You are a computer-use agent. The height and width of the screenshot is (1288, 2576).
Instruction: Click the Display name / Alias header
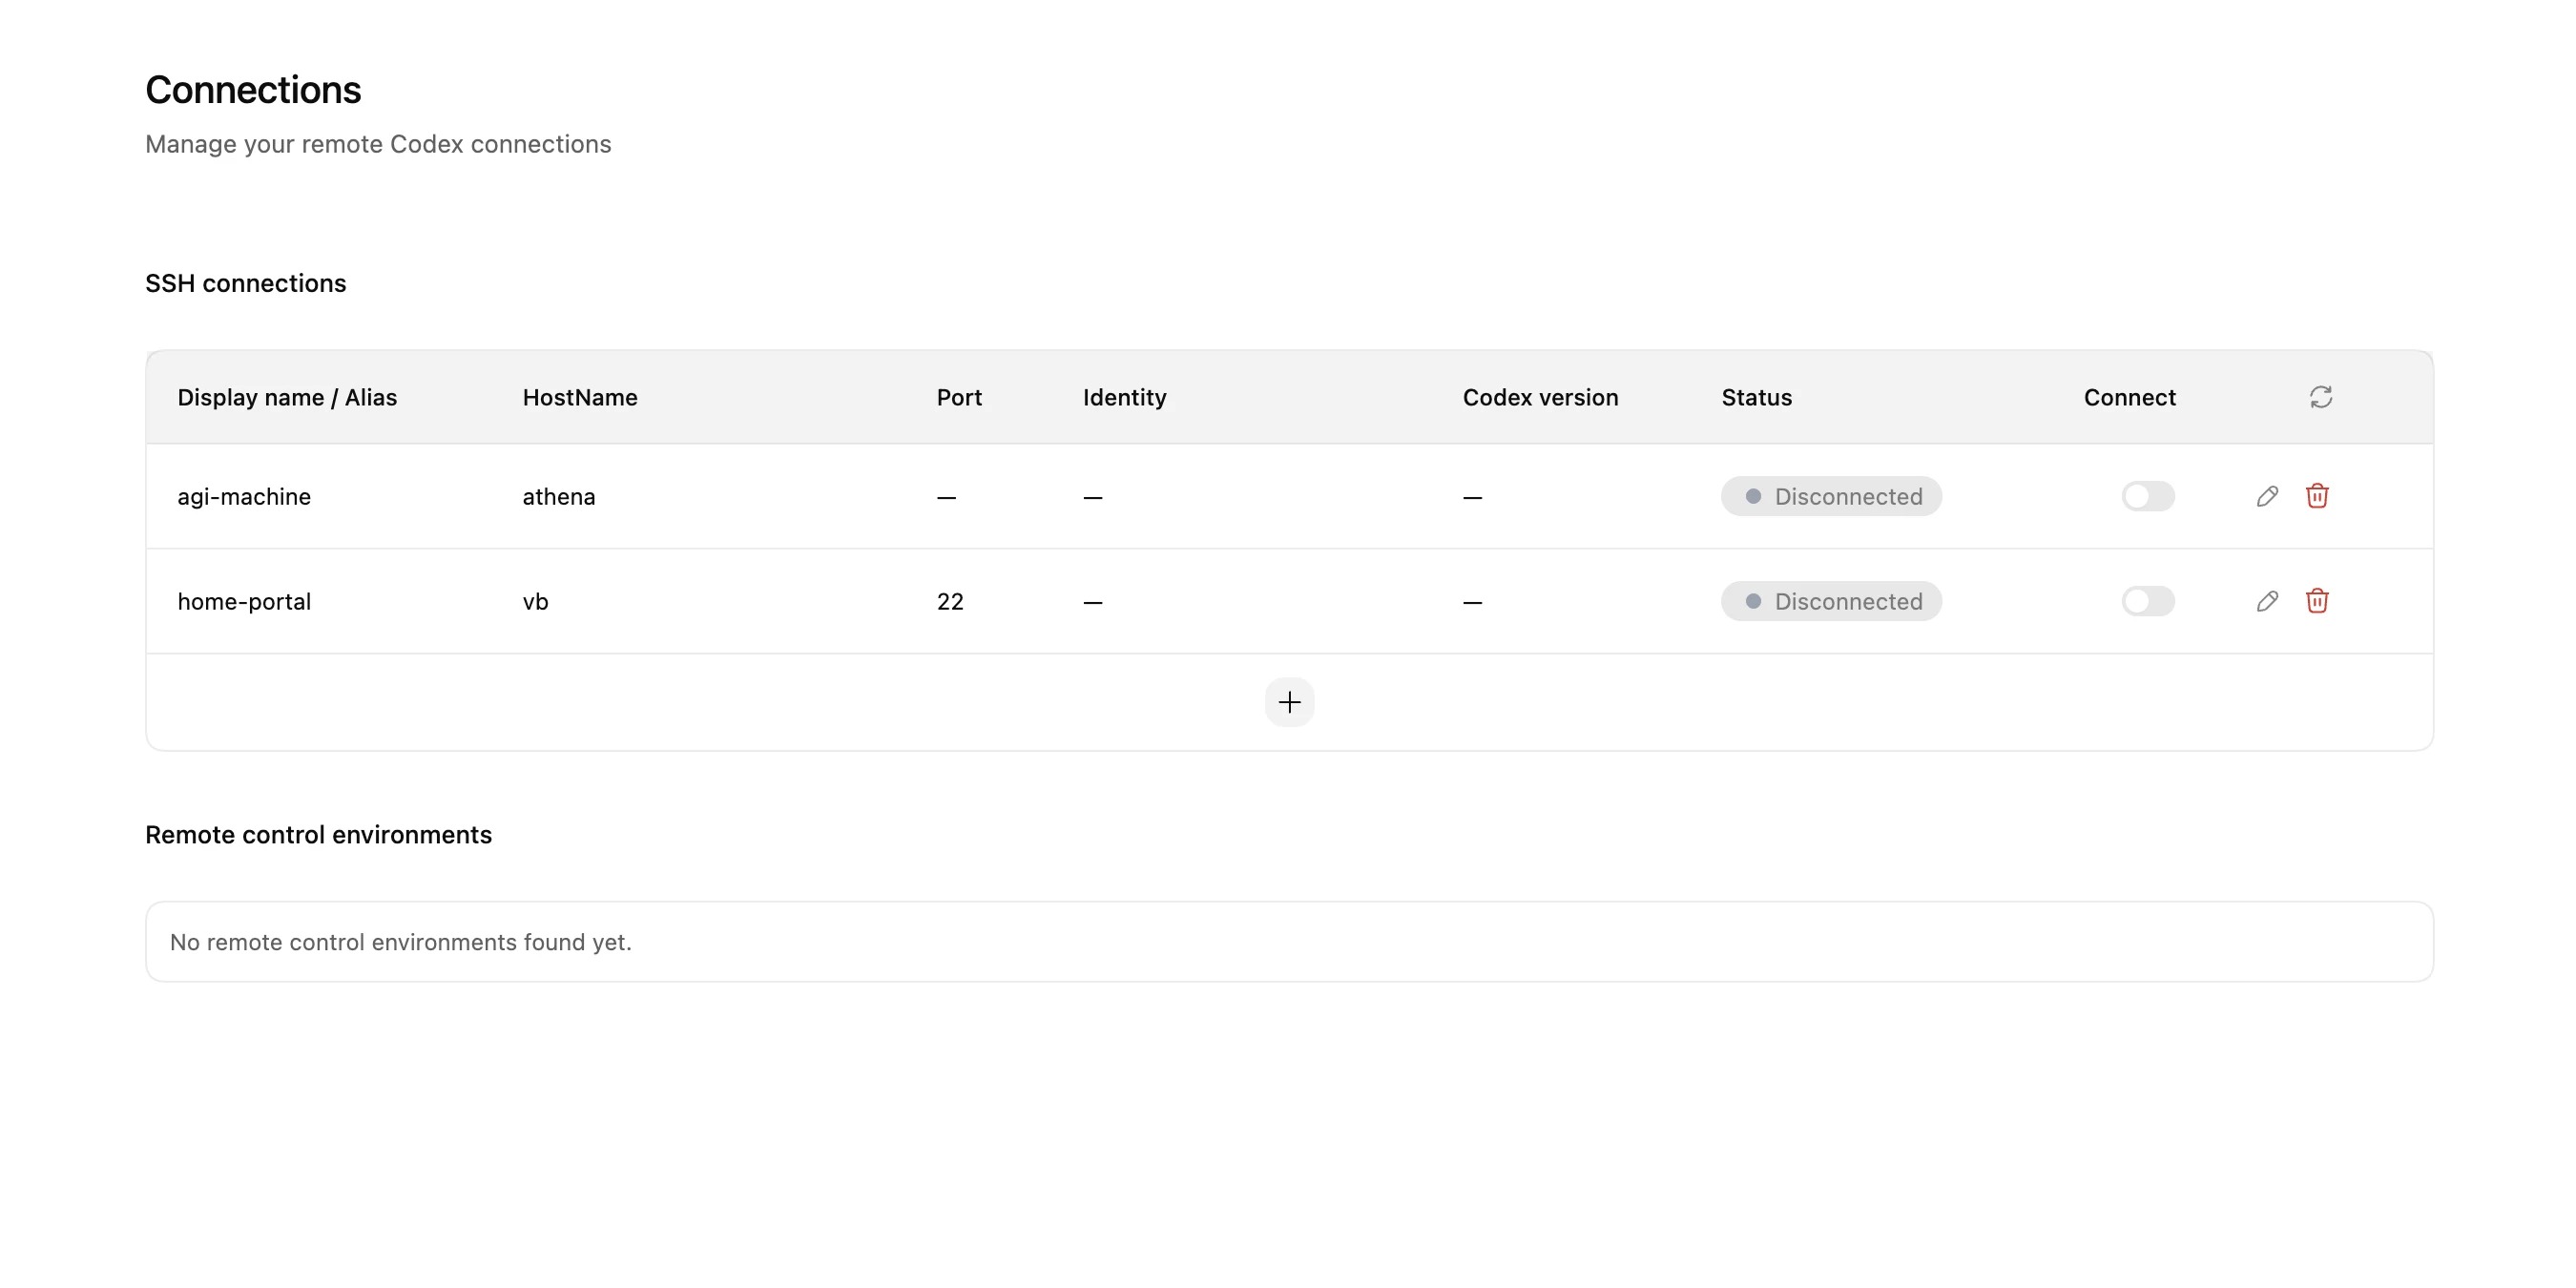coord(287,398)
